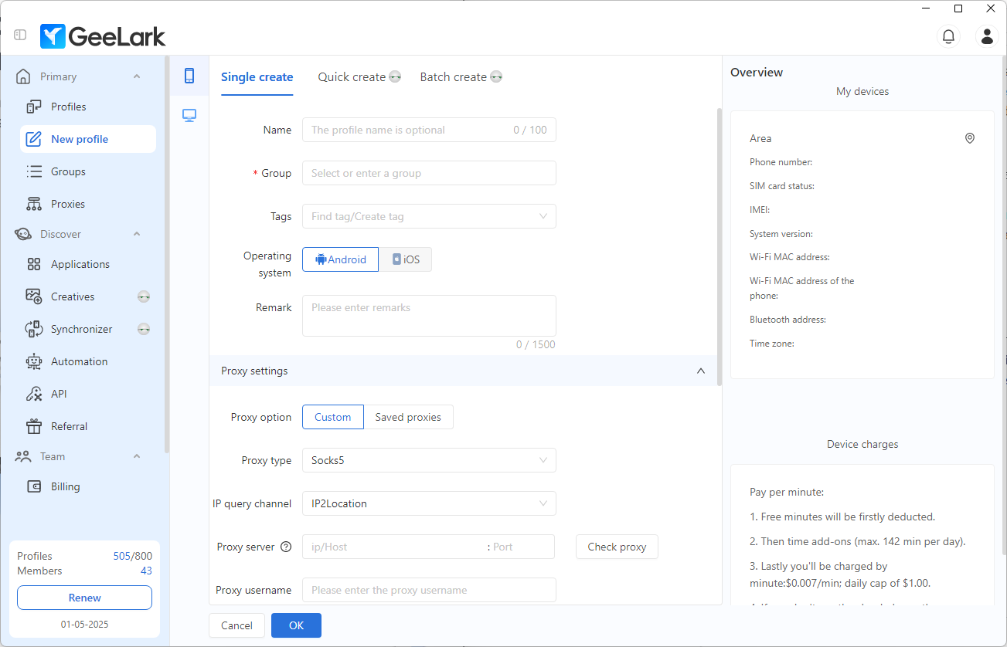Click the Synchronizer icon
This screenshot has height=647, width=1007.
coord(34,329)
